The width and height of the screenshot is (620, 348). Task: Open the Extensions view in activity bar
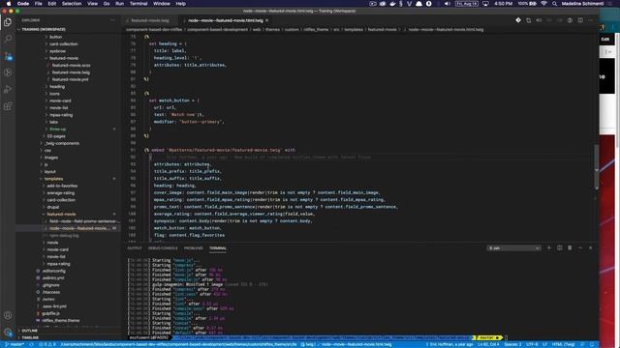point(8,106)
